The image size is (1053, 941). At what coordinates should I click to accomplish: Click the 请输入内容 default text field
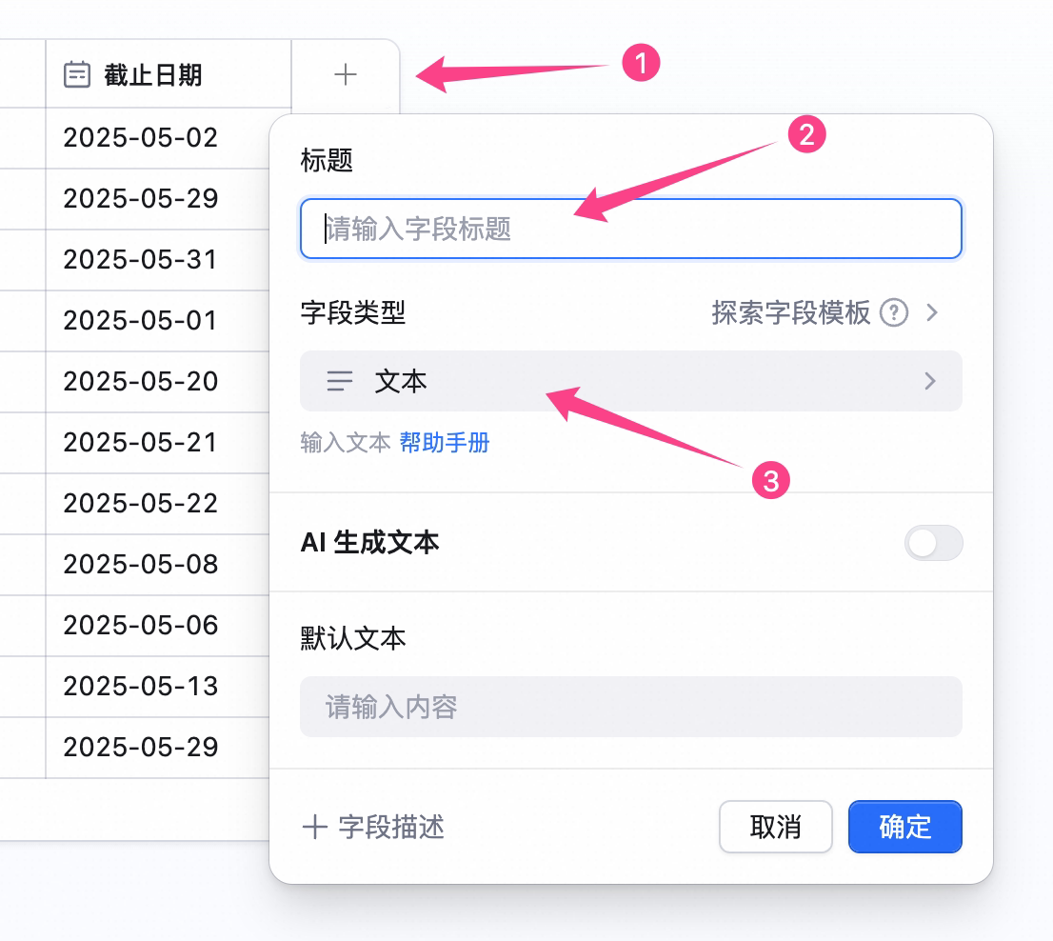(630, 707)
